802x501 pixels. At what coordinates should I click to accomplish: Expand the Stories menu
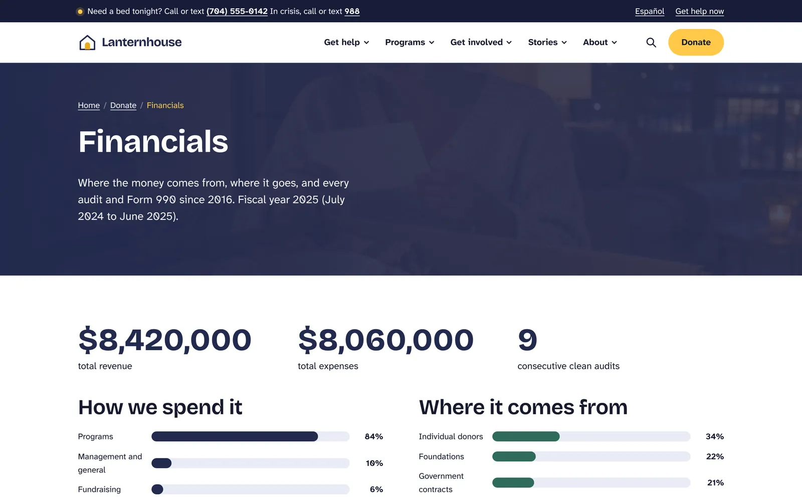point(547,43)
